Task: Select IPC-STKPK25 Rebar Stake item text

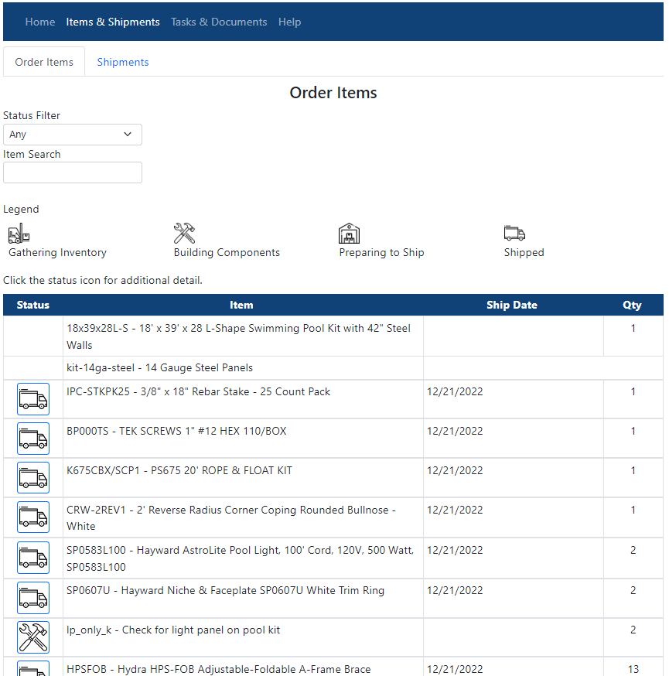Action: pyautogui.click(x=198, y=391)
